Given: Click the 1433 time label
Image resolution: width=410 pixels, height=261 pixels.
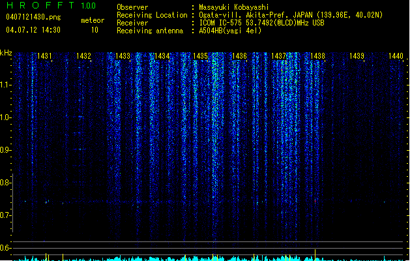Looking at the screenshot, I should [x=123, y=56].
